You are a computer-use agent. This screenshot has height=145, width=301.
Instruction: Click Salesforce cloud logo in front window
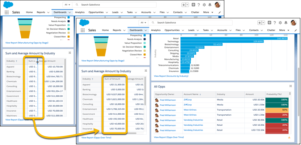84,22
